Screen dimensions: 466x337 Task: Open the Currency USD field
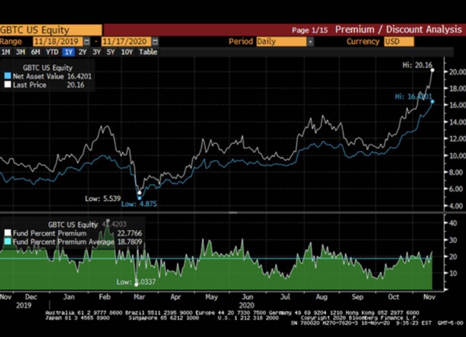(399, 41)
